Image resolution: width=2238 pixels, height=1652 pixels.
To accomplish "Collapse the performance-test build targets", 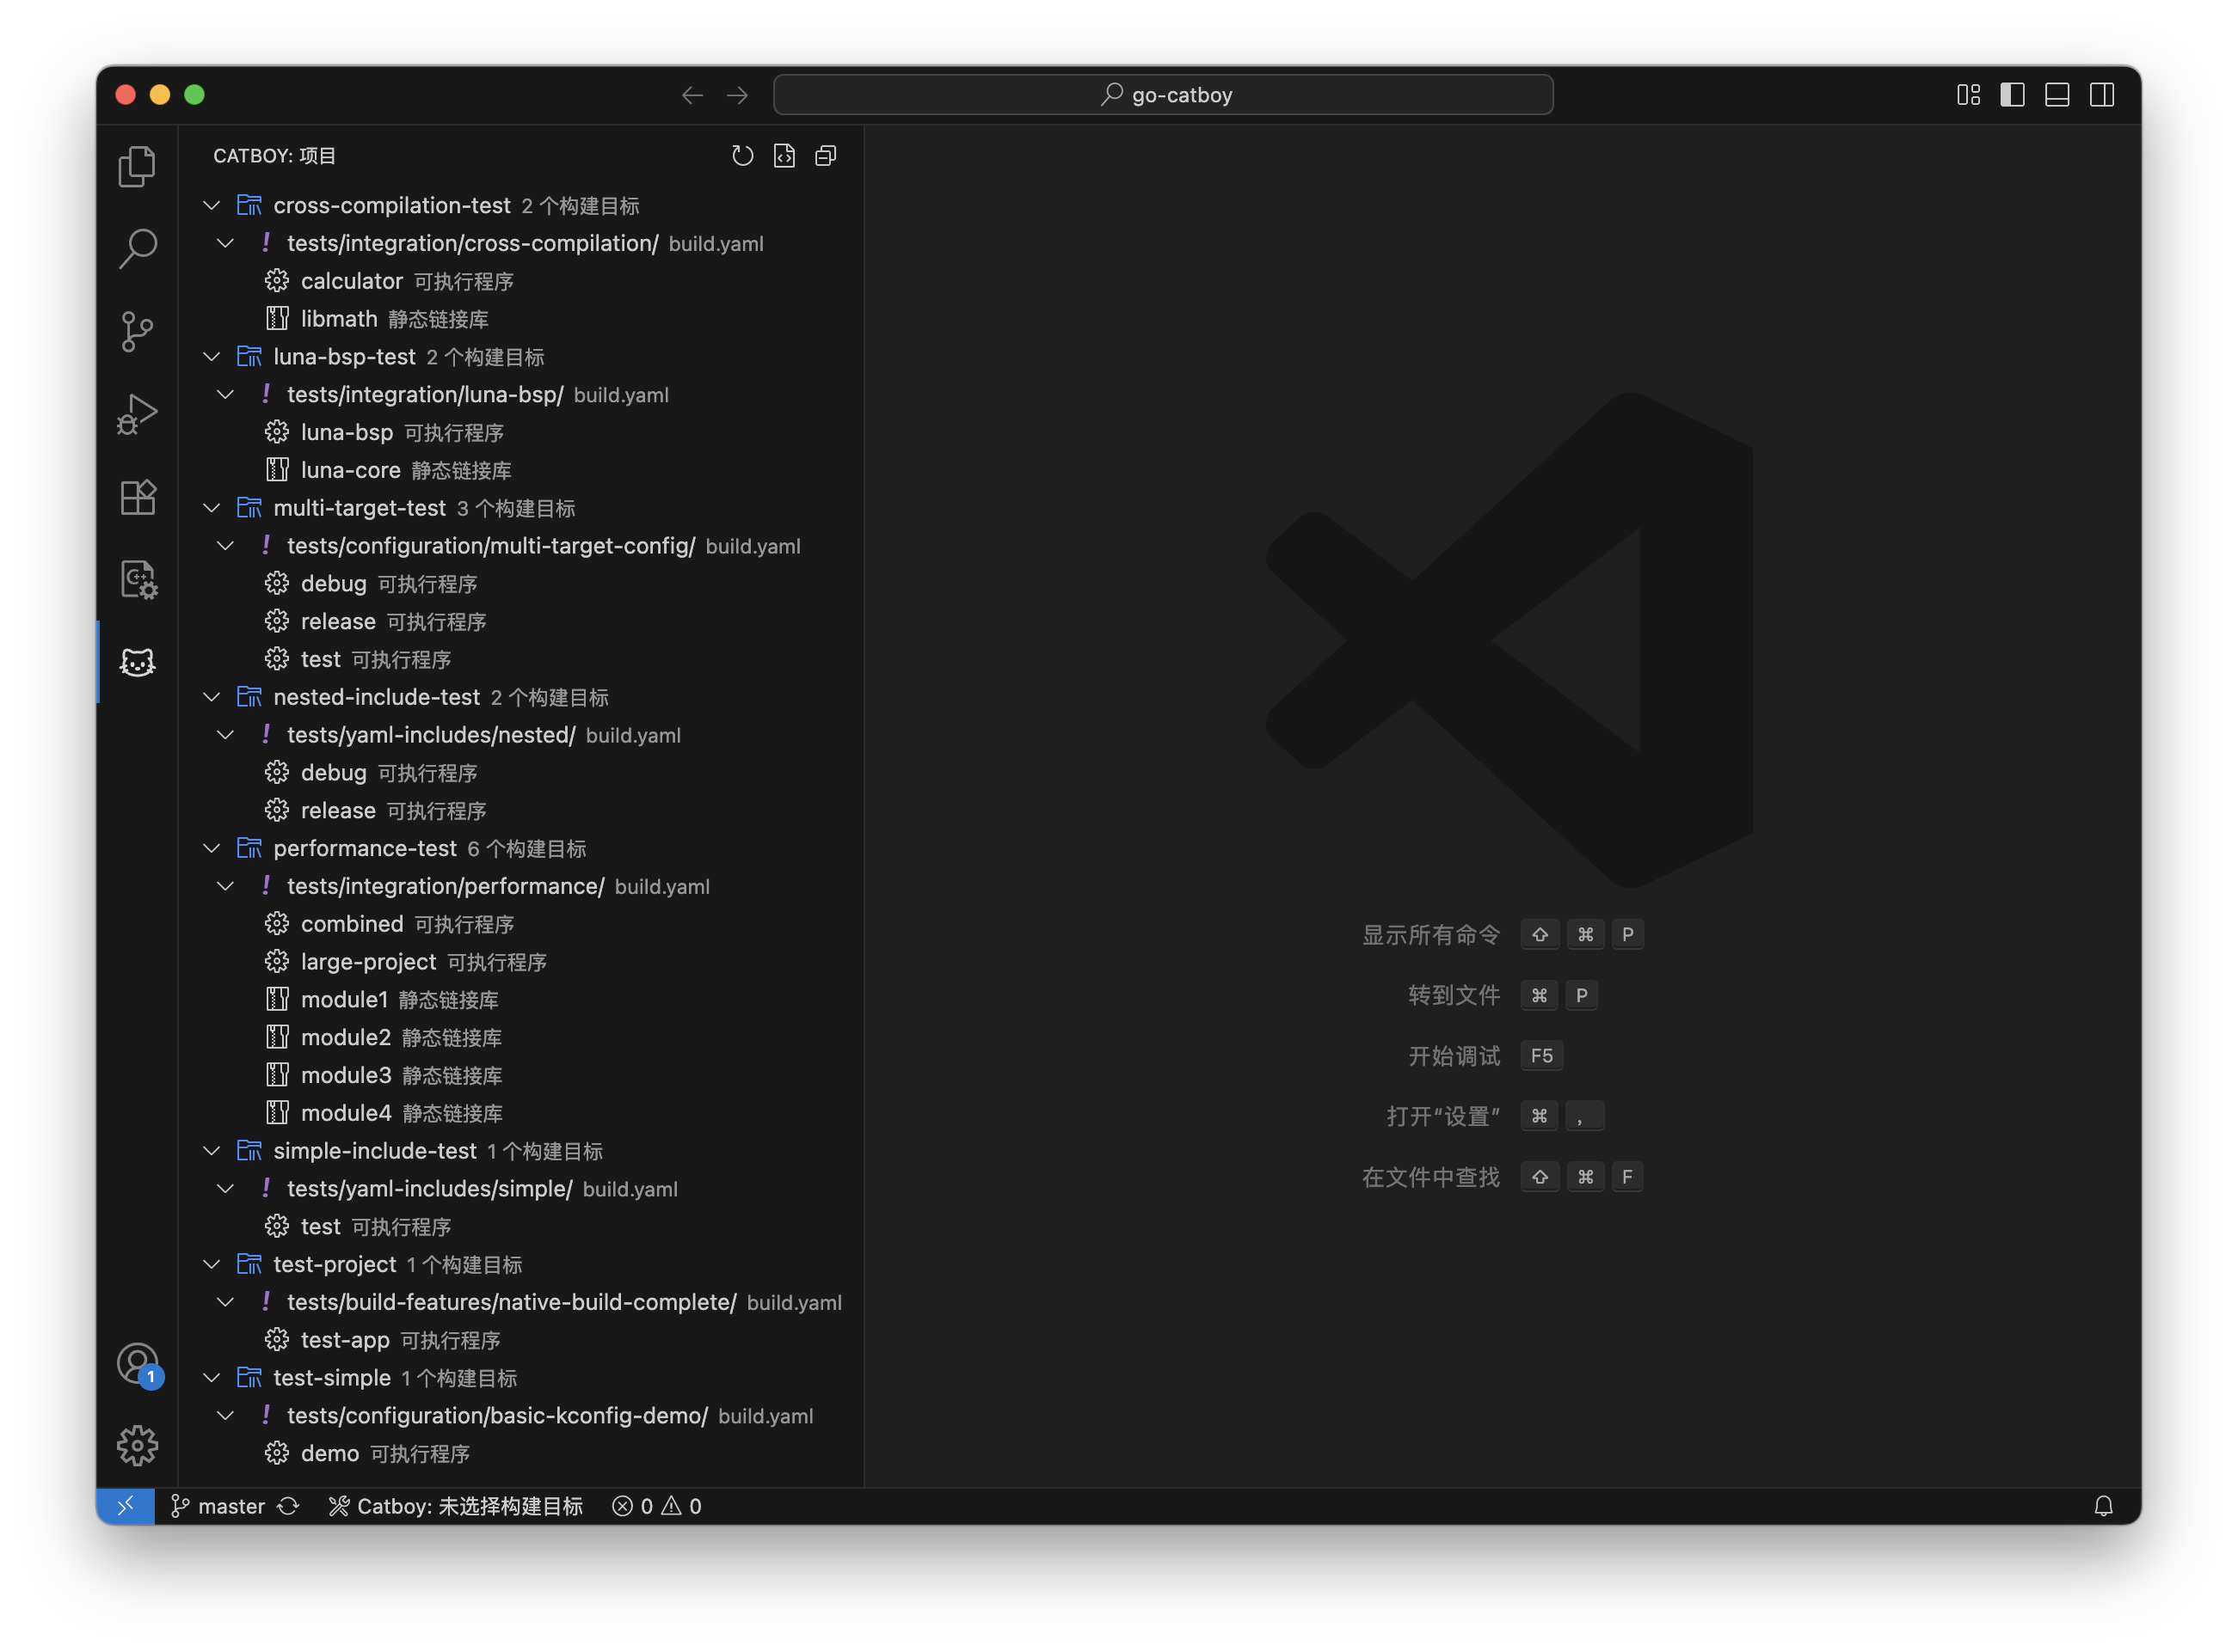I will pyautogui.click(x=211, y=848).
